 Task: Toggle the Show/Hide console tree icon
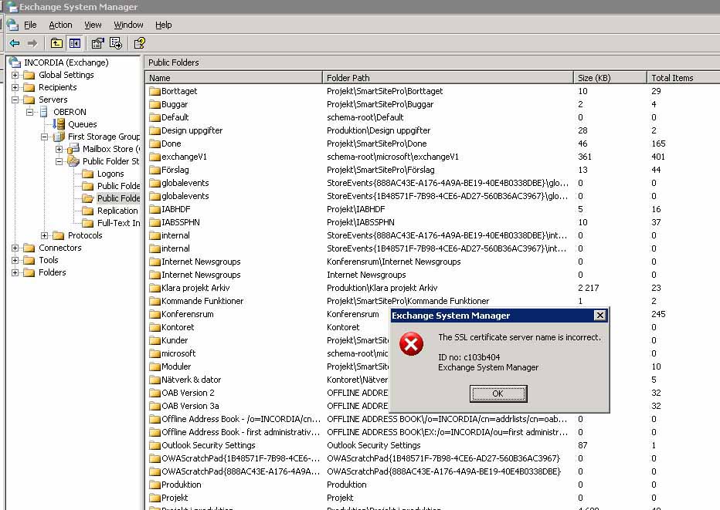click(74, 43)
